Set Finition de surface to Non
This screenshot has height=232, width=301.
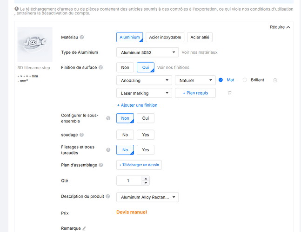coord(125,67)
